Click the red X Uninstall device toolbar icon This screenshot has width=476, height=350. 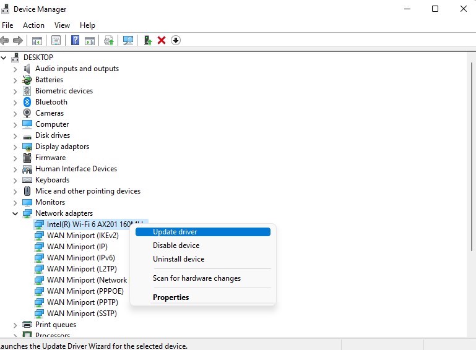click(162, 40)
